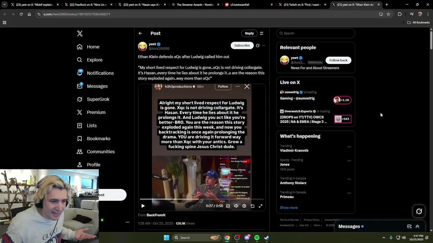
Task: Click the Reply button at top
Action: point(249,33)
